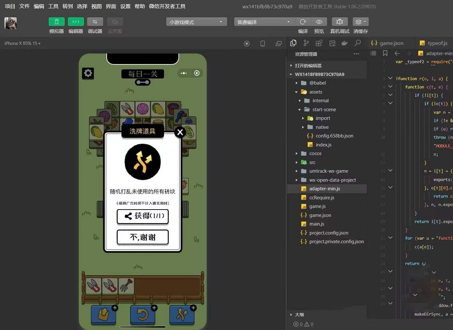453x330 pixels.
Task: Open the 编辑 menu
Action: tap(39, 6)
